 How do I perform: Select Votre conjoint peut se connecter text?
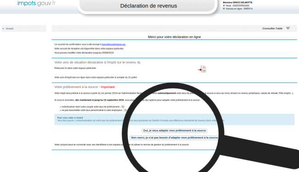click(121, 144)
